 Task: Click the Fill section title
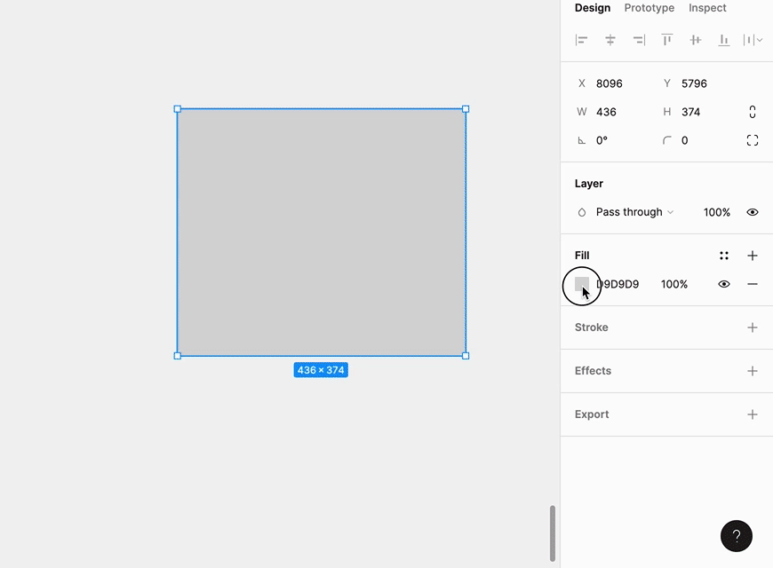tap(582, 256)
